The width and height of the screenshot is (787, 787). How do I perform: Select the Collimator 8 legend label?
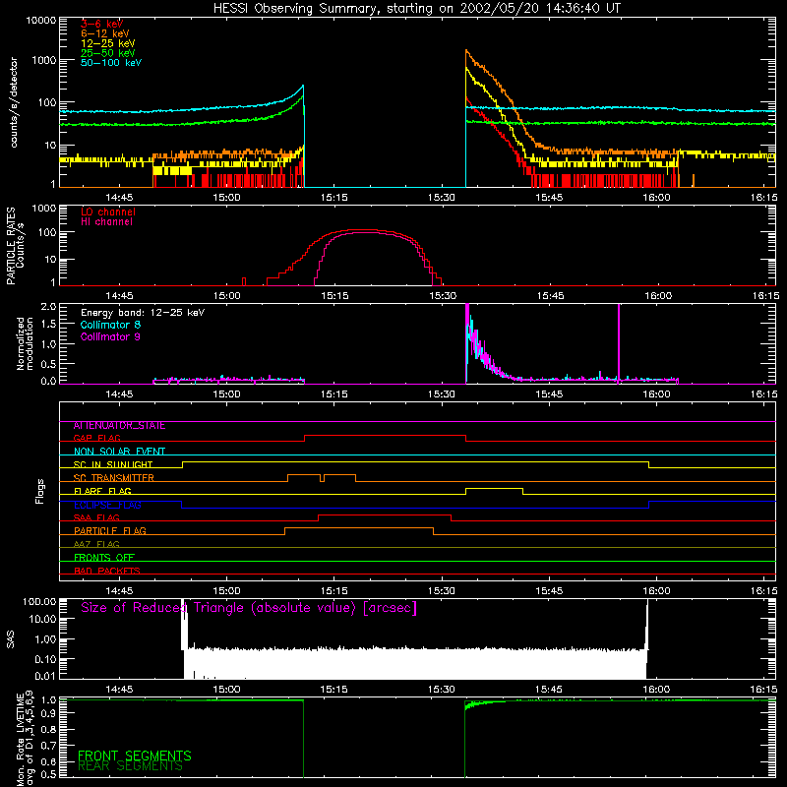[x=110, y=325]
